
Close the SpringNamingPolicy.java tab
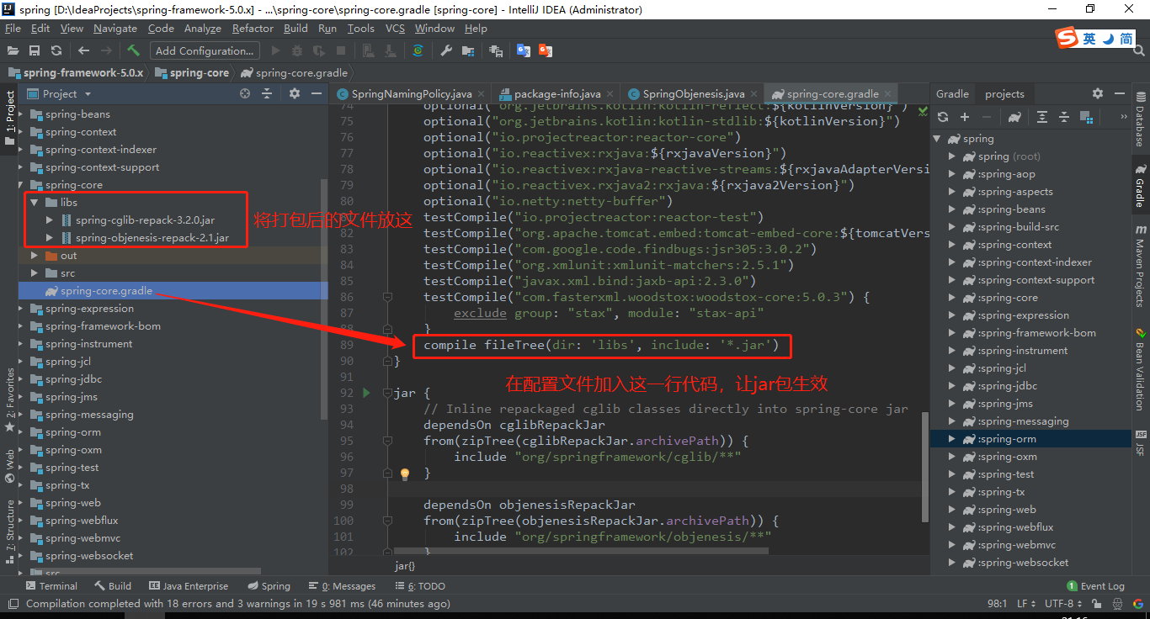pos(481,94)
